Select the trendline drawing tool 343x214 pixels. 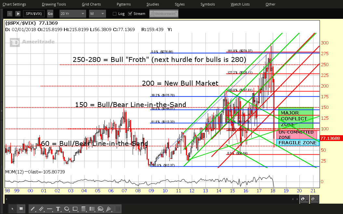(x=33, y=209)
